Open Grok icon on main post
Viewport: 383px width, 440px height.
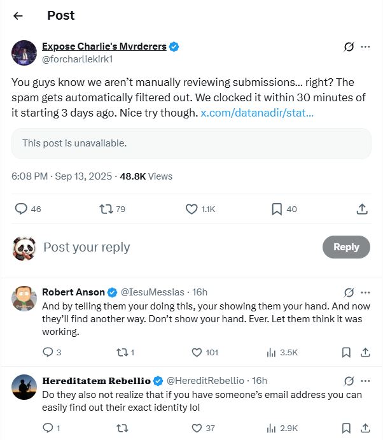click(349, 46)
